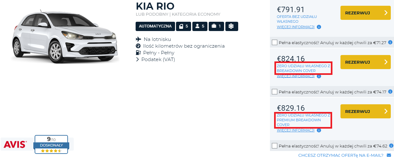Click the passengers seat count badge

(200, 26)
